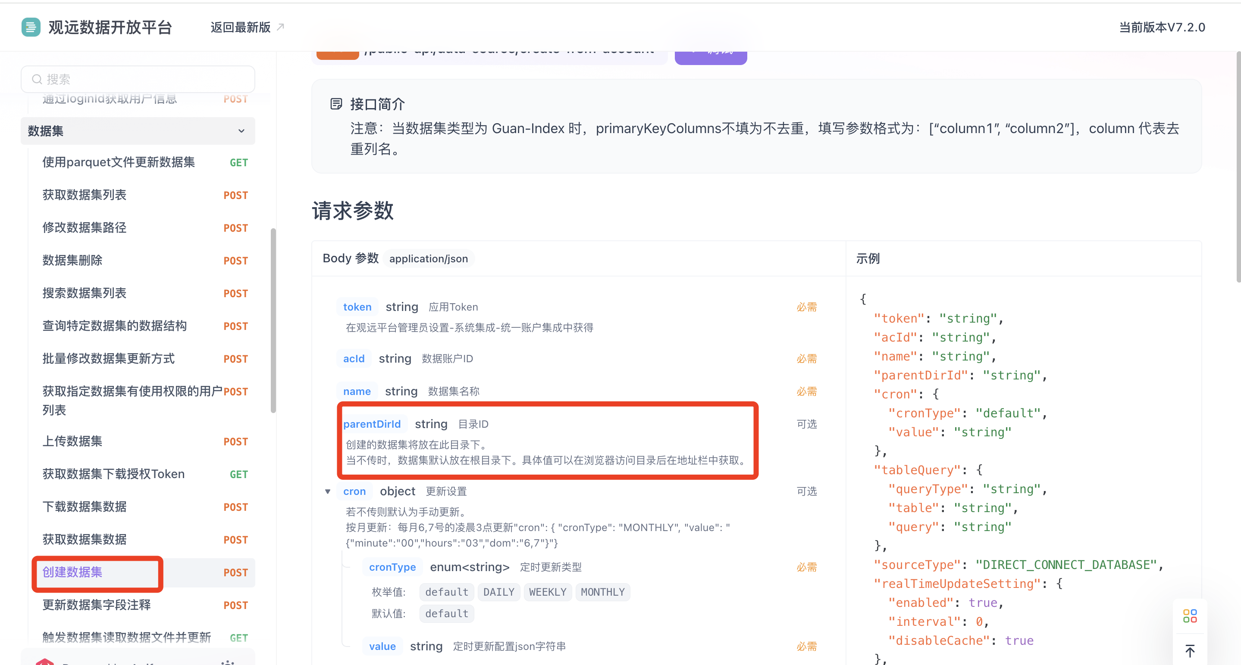Click the WEEKLY enum value chip

coord(548,592)
